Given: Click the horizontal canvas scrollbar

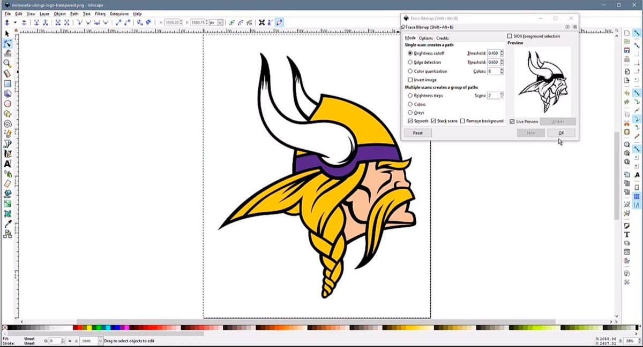Looking at the screenshot, I should tap(316, 321).
